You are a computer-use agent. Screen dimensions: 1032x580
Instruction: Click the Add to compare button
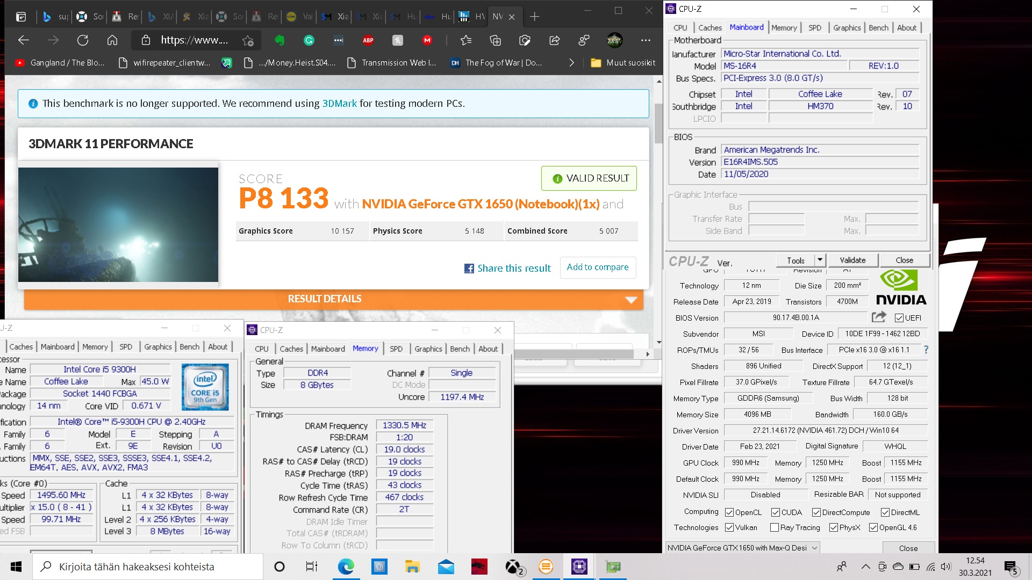pos(597,267)
